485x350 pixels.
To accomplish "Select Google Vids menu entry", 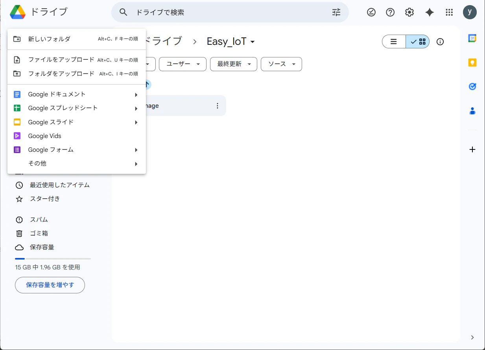I will [77, 136].
